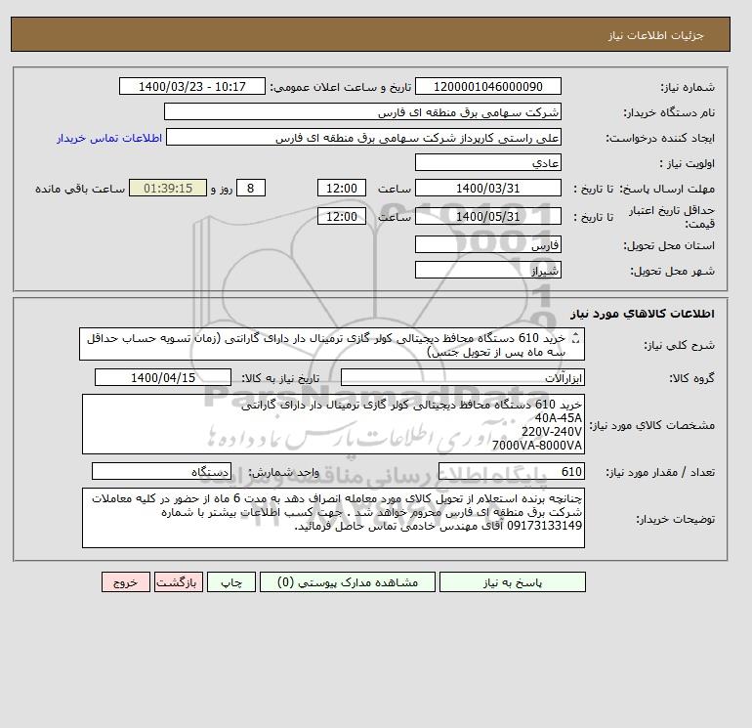Open مشاهده مدارک پیوستی (0) button

[348, 582]
